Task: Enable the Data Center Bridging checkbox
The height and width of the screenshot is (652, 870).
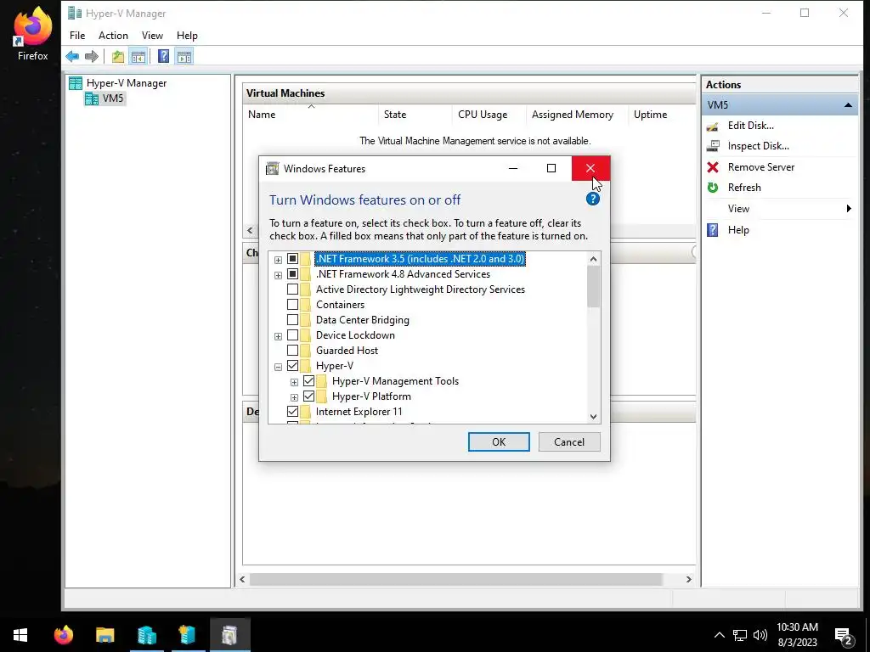Action: pos(292,320)
